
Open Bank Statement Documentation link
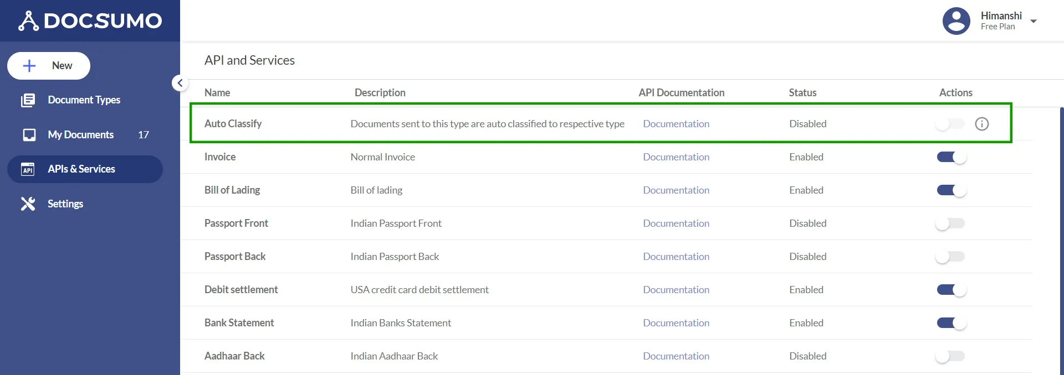click(x=676, y=323)
